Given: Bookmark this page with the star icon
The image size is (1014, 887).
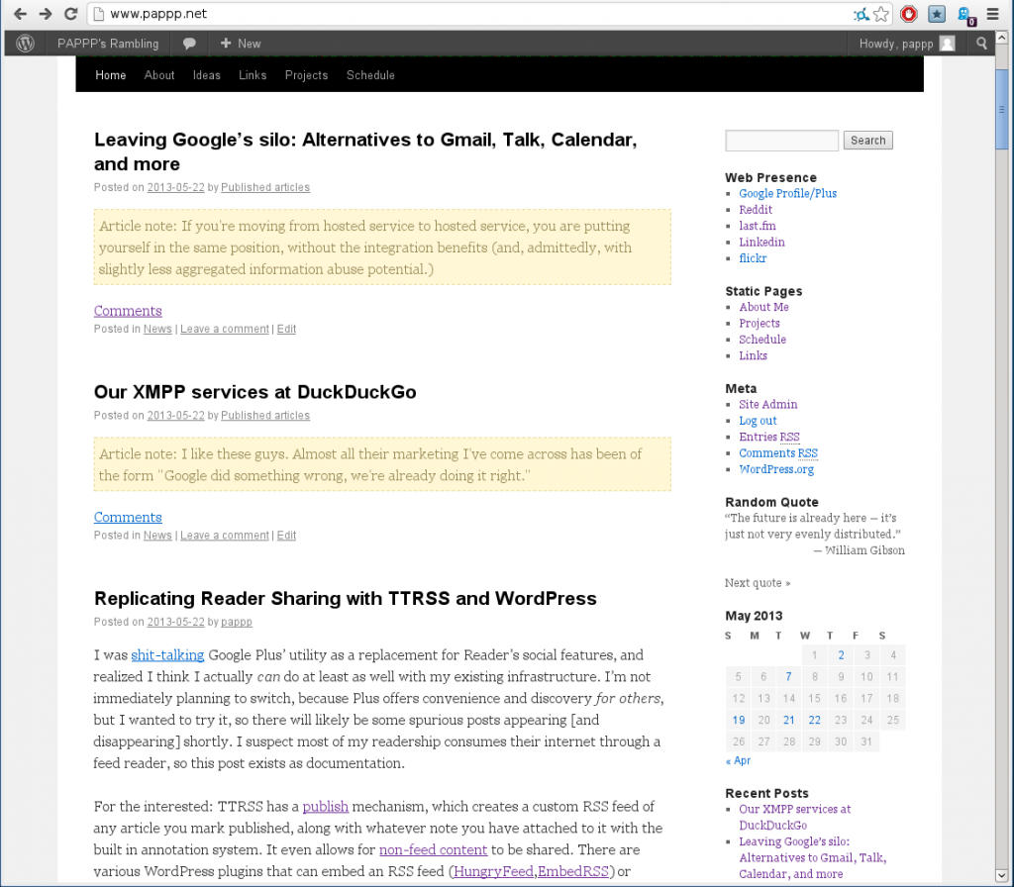Looking at the screenshot, I should coord(880,14).
